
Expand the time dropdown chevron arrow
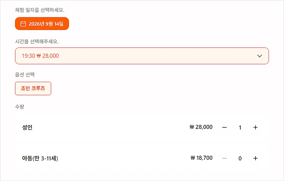[x=260, y=56]
